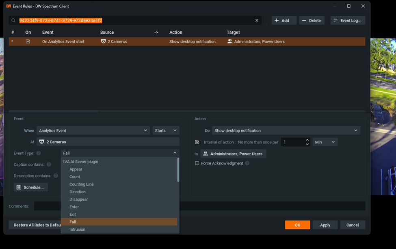
Task: Click the up arrow to increase interval value
Action: pos(307,140)
